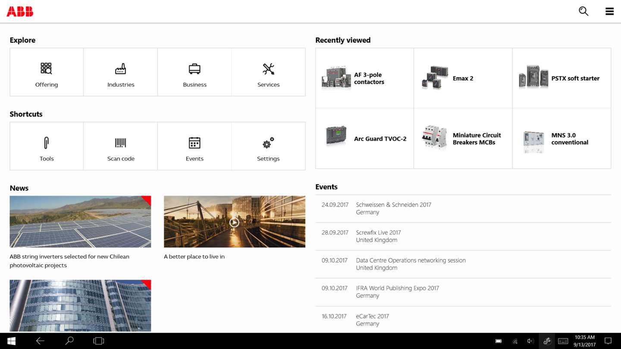
Task: Open eCarTec 2017 event
Action: 463,320
